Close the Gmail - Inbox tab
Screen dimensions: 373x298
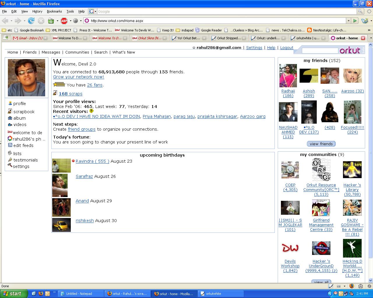45,38
